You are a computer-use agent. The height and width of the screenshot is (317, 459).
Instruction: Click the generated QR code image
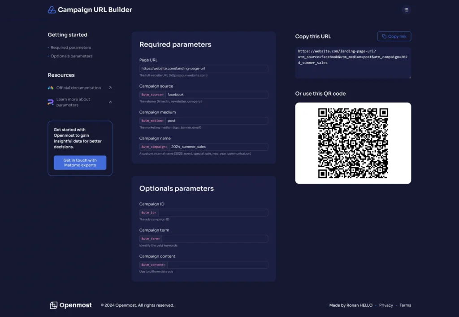click(353, 143)
